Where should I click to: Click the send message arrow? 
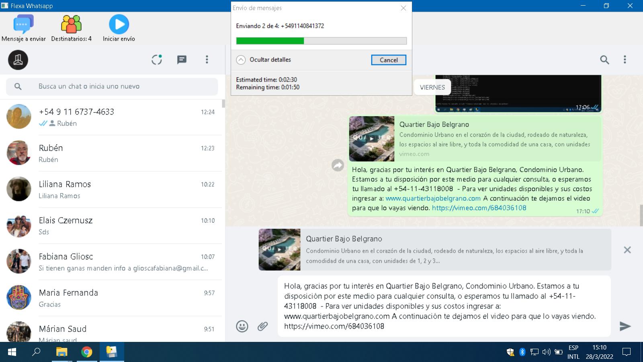click(625, 326)
